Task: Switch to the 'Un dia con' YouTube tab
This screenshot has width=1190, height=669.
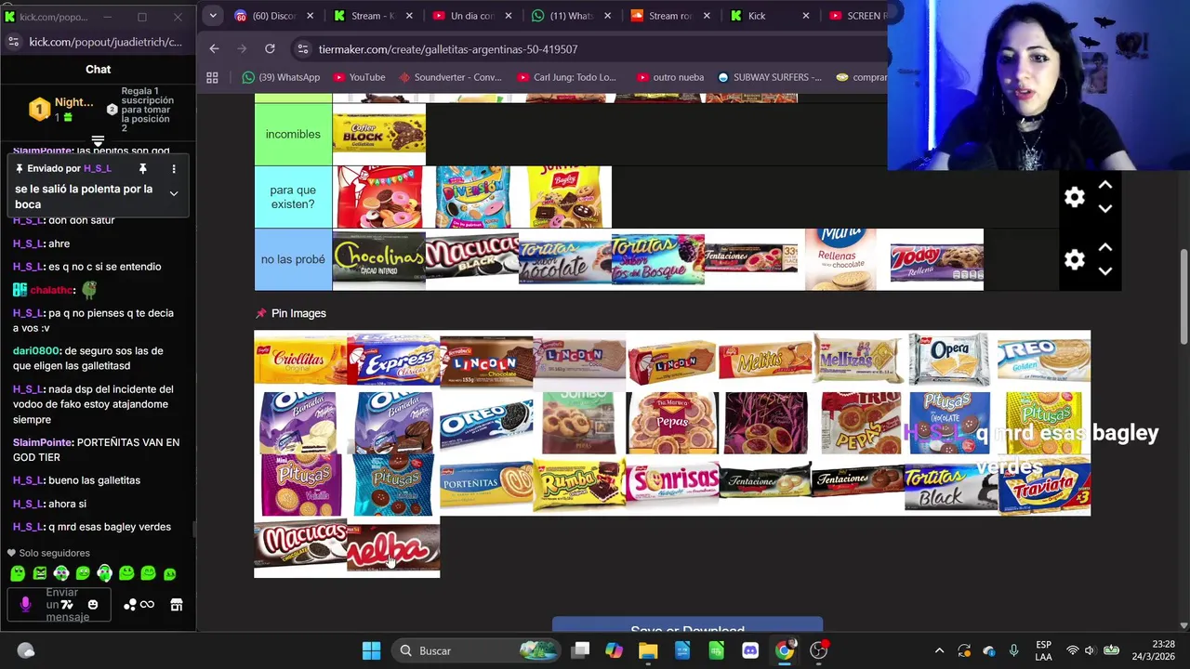Action: tap(471, 16)
